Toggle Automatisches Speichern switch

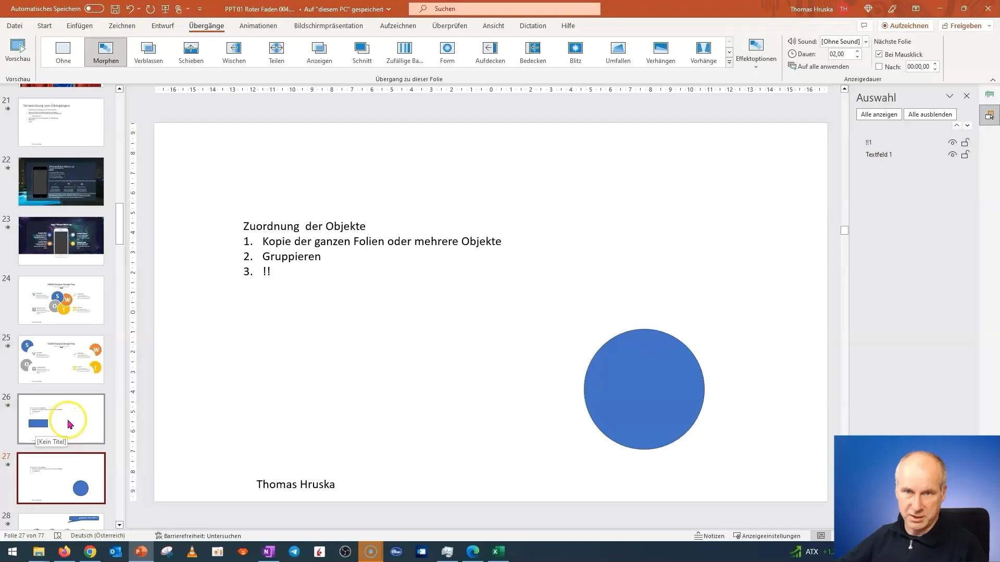coord(94,9)
